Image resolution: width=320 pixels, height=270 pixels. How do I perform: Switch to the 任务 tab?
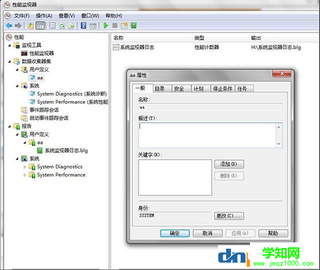(x=244, y=89)
